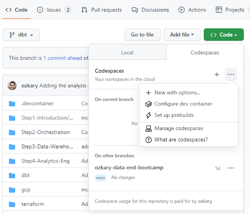This screenshot has width=250, height=214.
Task: Click the folder icon beside Step1-Introduction
Action: 12,118
